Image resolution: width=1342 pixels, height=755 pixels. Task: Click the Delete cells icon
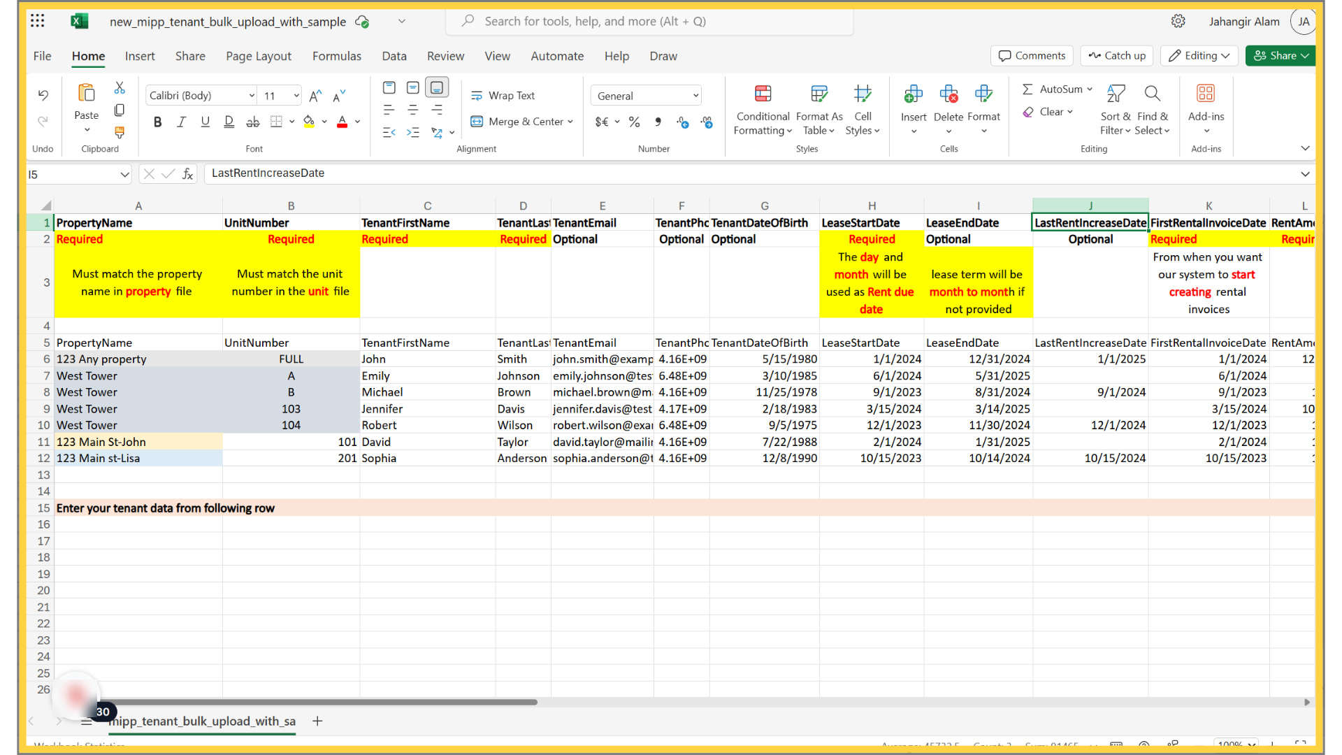(x=948, y=94)
